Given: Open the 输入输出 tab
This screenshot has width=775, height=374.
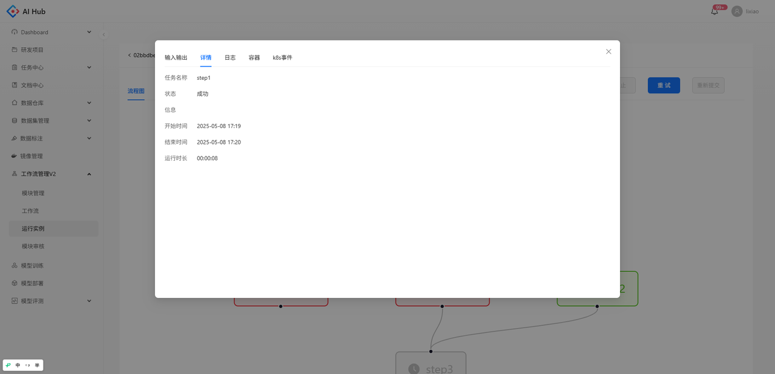Looking at the screenshot, I should [176, 57].
